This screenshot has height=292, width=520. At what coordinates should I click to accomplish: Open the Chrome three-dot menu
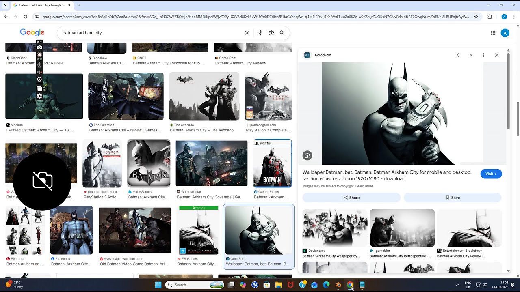tap(514, 17)
